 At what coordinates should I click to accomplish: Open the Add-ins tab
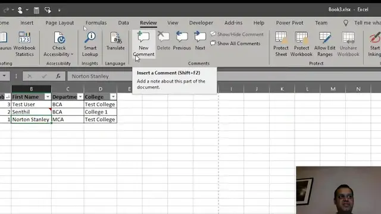click(x=233, y=23)
